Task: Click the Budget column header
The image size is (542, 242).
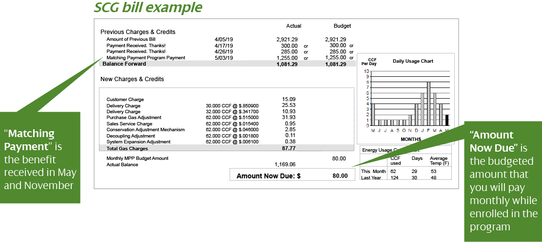Action: [x=342, y=26]
